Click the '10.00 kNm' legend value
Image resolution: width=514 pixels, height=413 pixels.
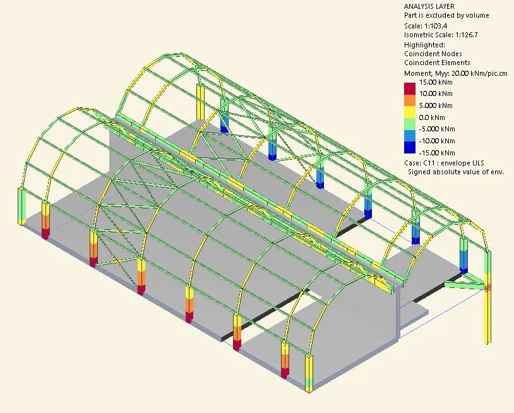[436, 93]
